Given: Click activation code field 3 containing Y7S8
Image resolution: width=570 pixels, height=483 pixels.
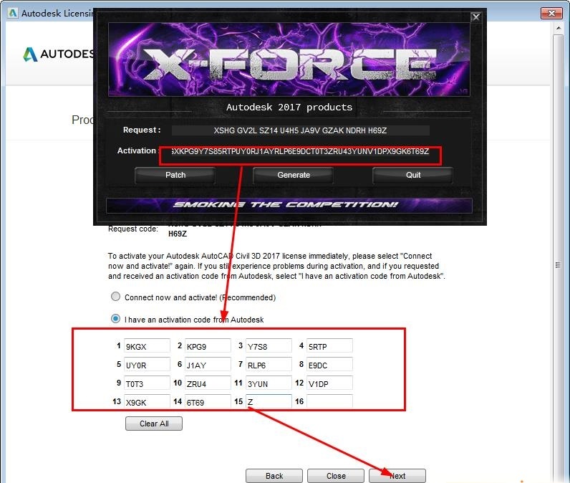Looking at the screenshot, I should 269,345.
